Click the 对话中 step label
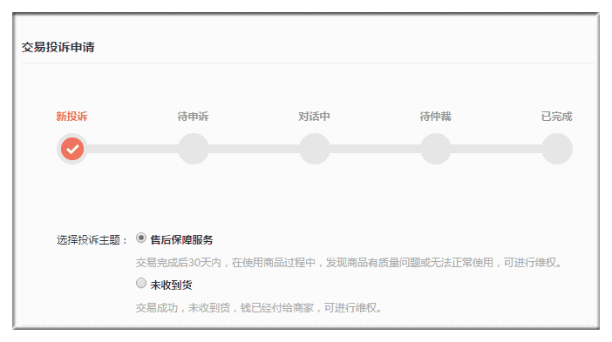 point(314,116)
